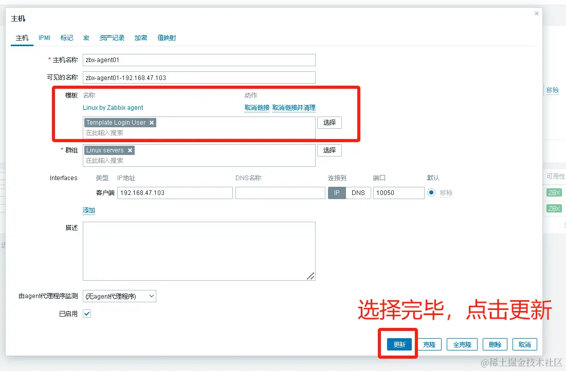Open the 资产记录 tab

(112, 38)
